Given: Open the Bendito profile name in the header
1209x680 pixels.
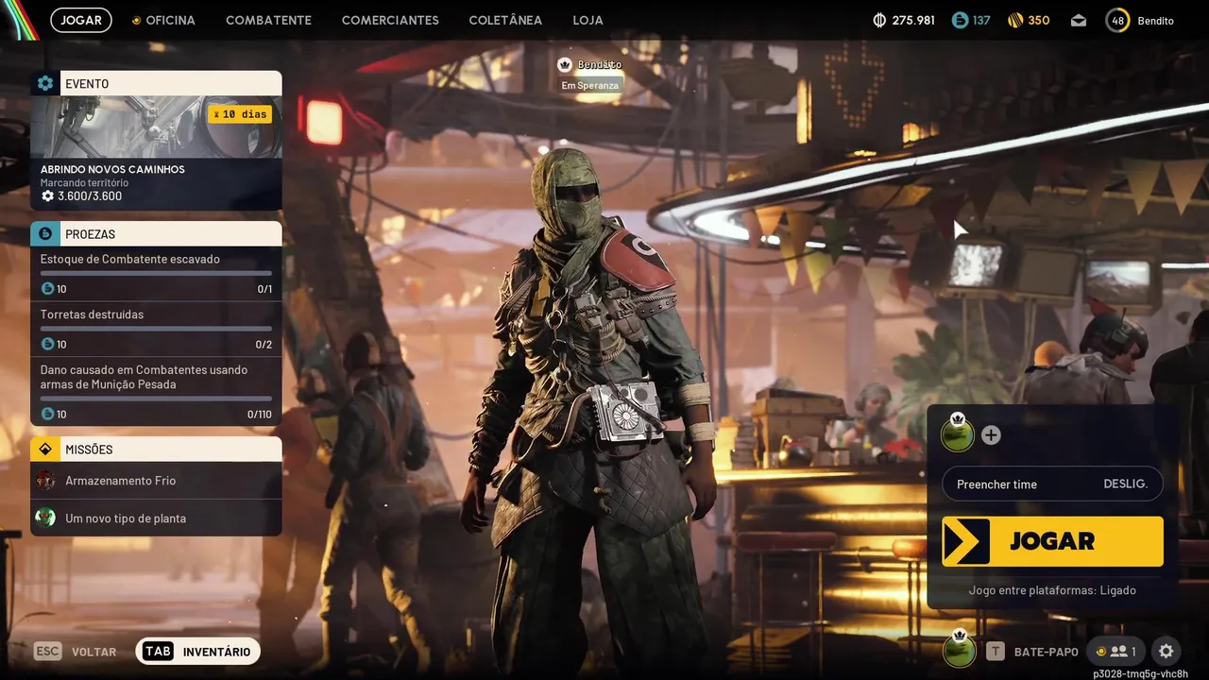Looking at the screenshot, I should (1155, 20).
